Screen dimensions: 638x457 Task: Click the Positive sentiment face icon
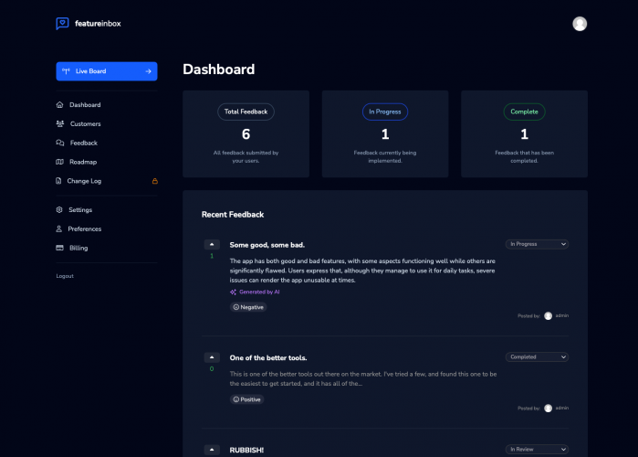[236, 399]
